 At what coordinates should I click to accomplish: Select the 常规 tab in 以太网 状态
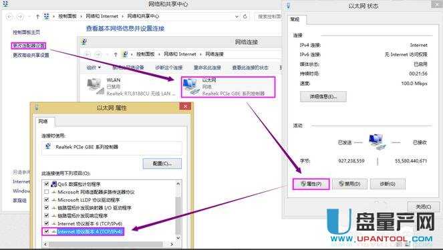(295, 19)
